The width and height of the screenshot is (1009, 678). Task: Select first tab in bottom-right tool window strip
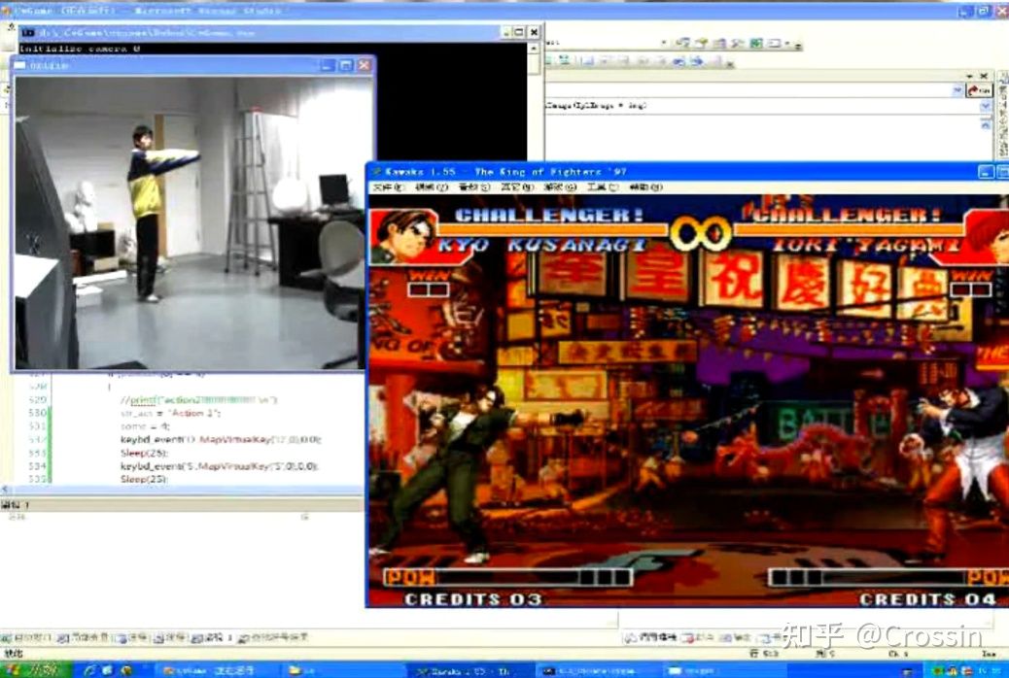click(650, 638)
